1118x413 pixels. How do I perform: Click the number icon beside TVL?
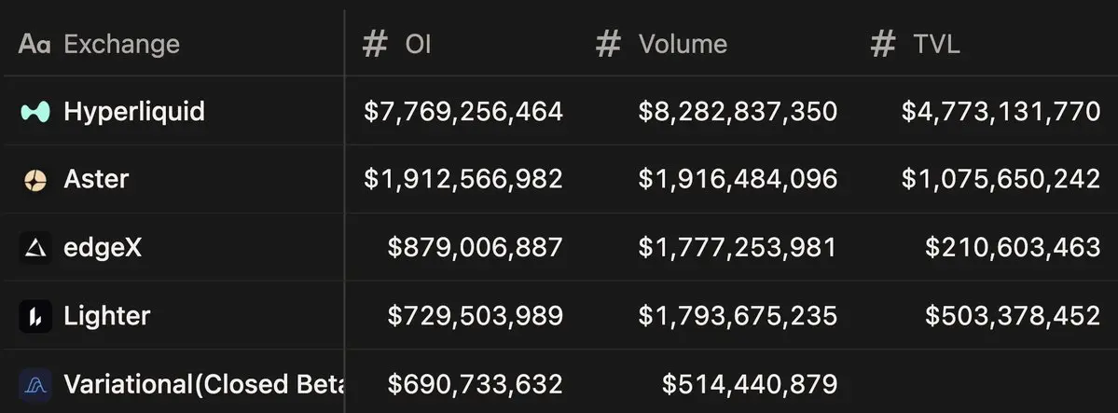click(x=882, y=44)
